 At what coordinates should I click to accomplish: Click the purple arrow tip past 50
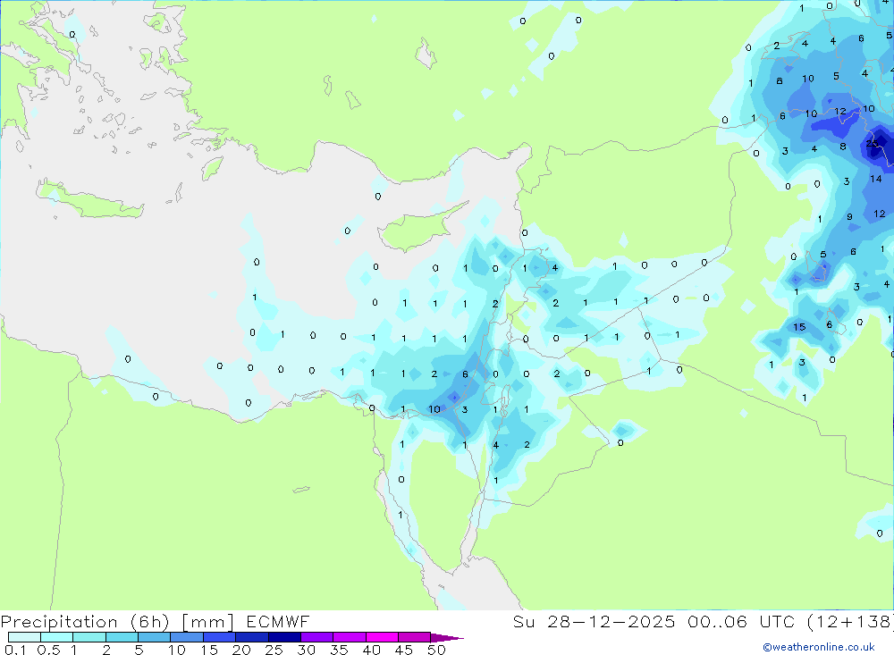pyautogui.click(x=447, y=638)
